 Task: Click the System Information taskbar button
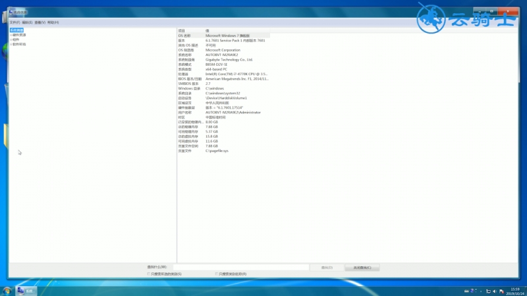(26, 291)
